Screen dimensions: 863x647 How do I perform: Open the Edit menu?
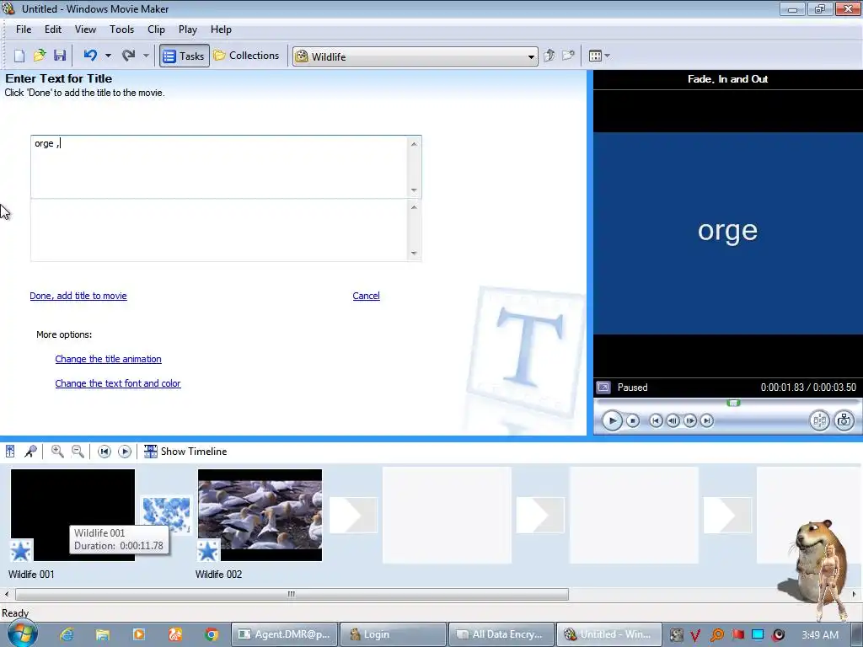[53, 29]
